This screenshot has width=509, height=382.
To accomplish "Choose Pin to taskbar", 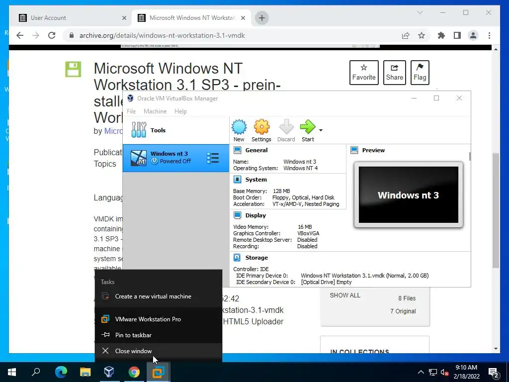I will 159,335.
